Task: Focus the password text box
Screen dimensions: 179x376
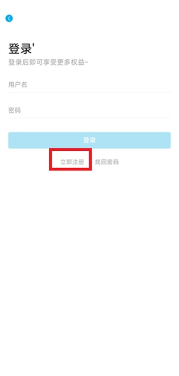Action: click(x=89, y=110)
